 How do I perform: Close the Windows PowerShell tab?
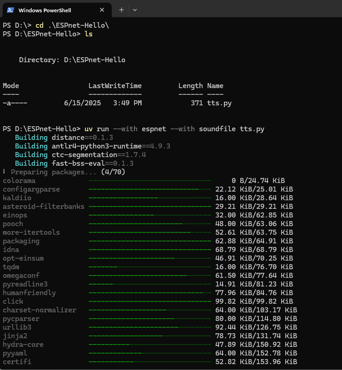pos(102,10)
